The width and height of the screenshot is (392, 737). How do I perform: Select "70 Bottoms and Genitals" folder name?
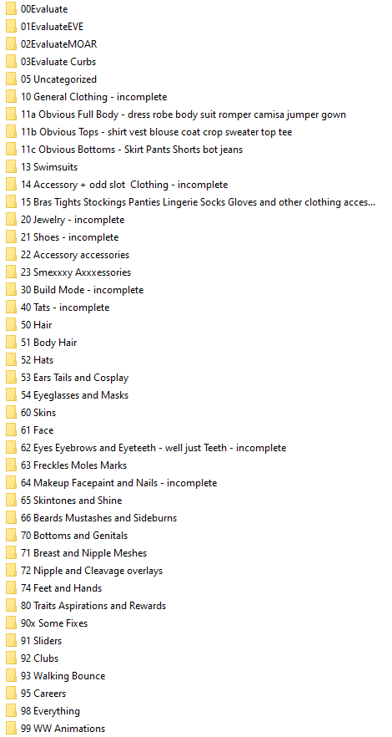(x=74, y=536)
